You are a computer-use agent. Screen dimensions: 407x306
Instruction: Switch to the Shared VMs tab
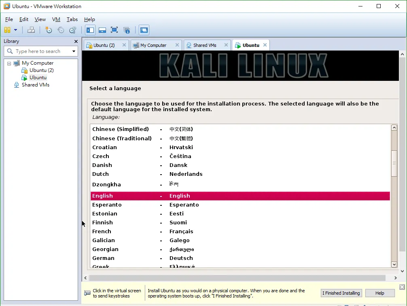pyautogui.click(x=205, y=45)
